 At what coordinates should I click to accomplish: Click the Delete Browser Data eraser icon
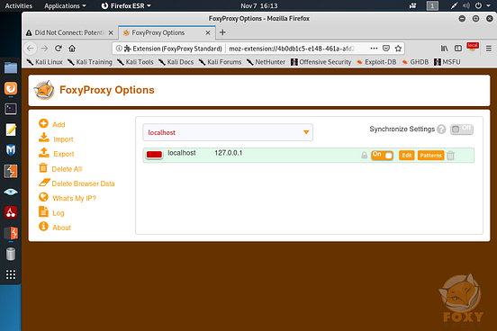44,182
